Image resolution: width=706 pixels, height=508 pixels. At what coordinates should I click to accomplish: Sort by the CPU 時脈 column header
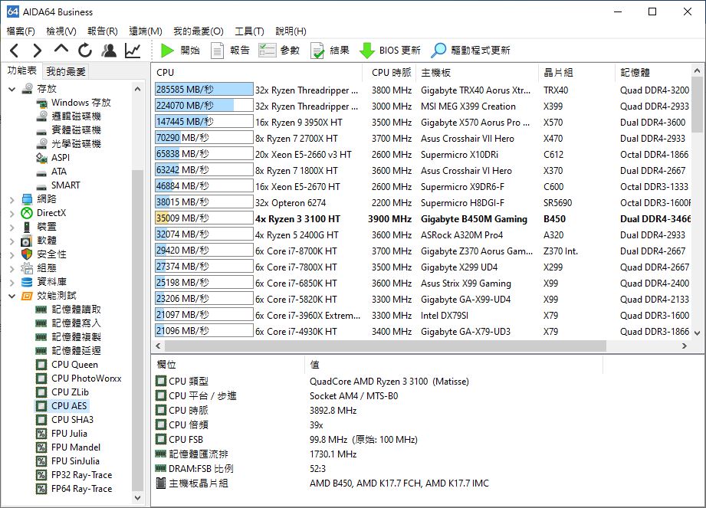[391, 72]
